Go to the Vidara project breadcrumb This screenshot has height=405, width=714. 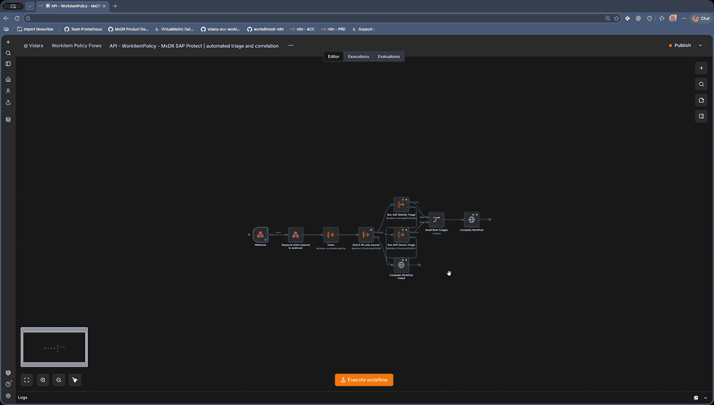click(x=33, y=46)
